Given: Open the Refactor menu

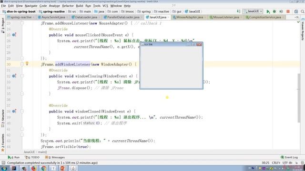Looking at the screenshot, I should click(x=68, y=6).
